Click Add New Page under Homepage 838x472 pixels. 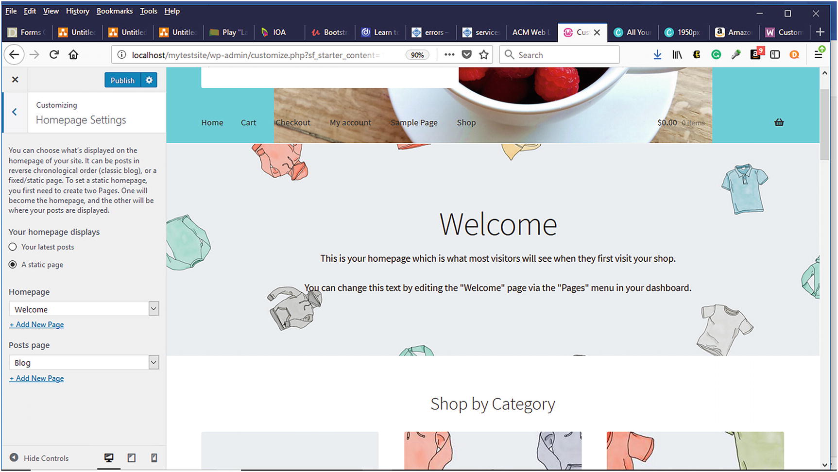tap(36, 324)
